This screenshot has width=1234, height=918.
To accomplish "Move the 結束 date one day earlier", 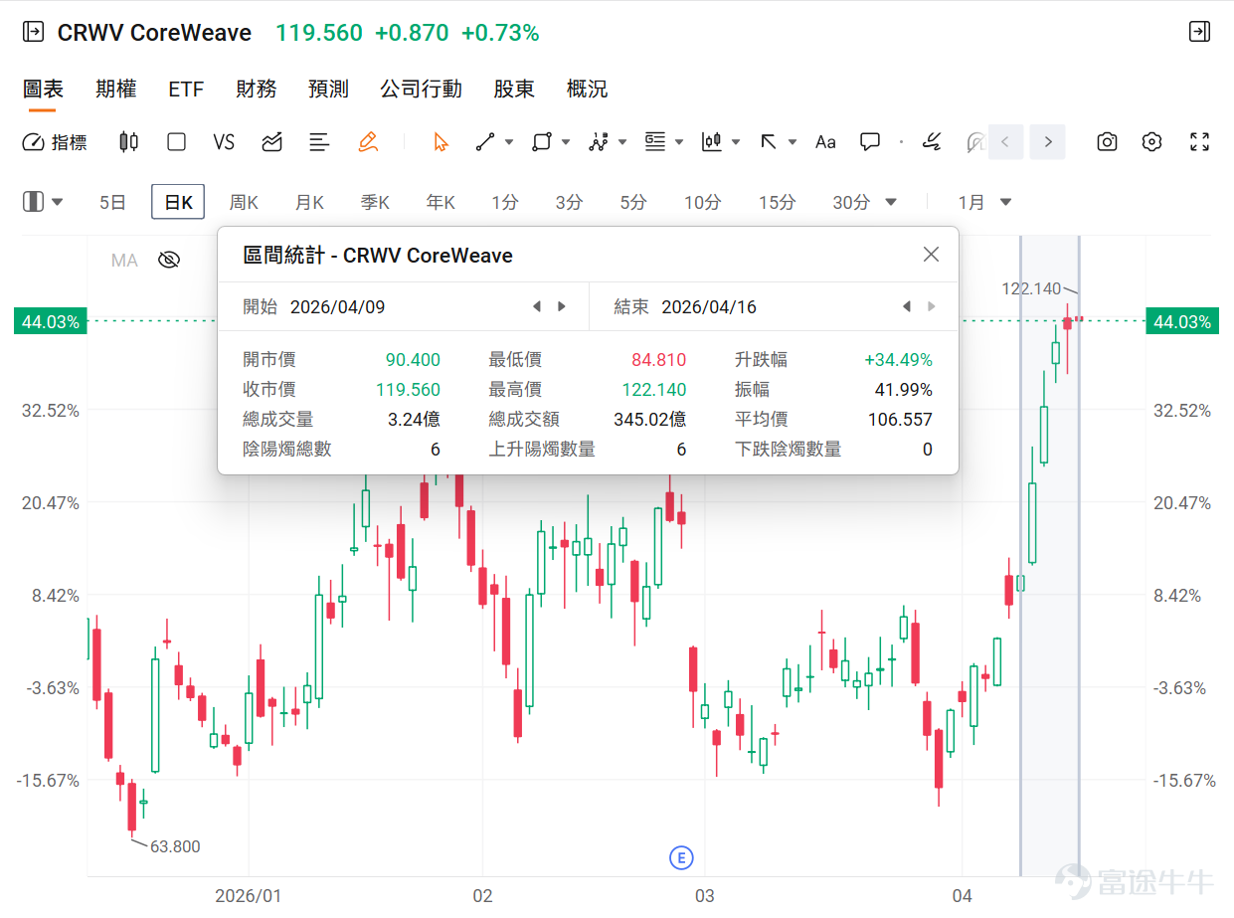I will coord(907,306).
